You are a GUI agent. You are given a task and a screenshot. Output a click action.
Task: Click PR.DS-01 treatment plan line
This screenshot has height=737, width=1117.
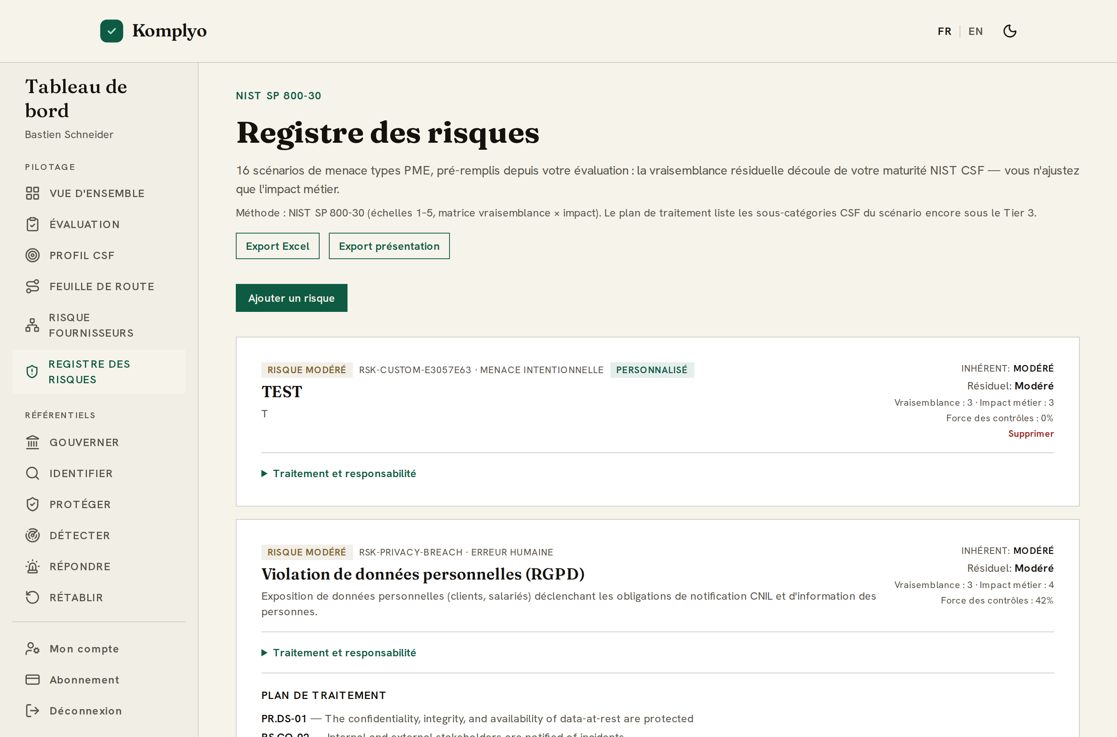pyautogui.click(x=477, y=718)
